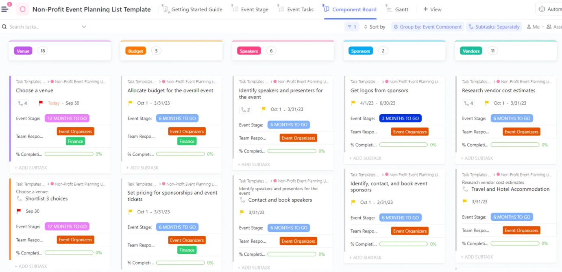Screen dimensions: 562x272
Task: Click yellow flag on Allocate budget card
Action: (130, 103)
